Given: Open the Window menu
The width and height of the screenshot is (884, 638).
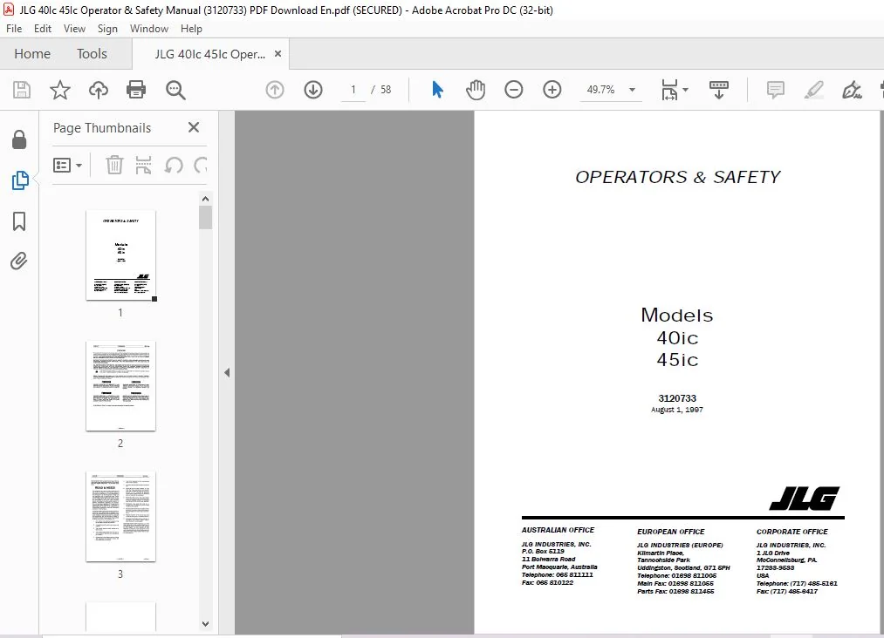Looking at the screenshot, I should click(x=149, y=29).
